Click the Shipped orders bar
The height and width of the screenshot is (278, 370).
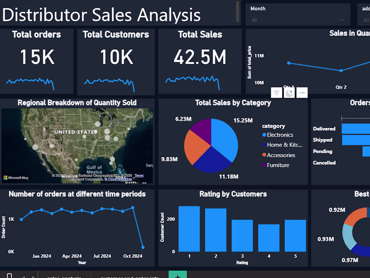356,140
